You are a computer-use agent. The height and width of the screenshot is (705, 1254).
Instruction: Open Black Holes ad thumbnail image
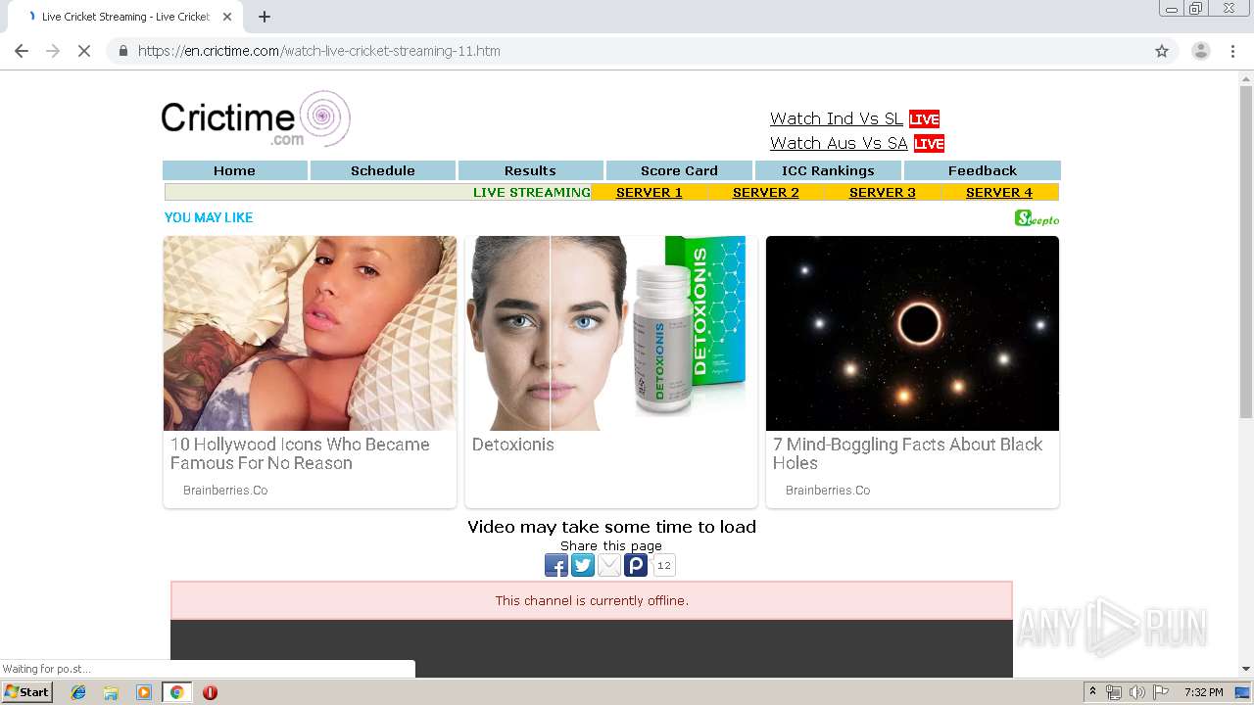[912, 333]
